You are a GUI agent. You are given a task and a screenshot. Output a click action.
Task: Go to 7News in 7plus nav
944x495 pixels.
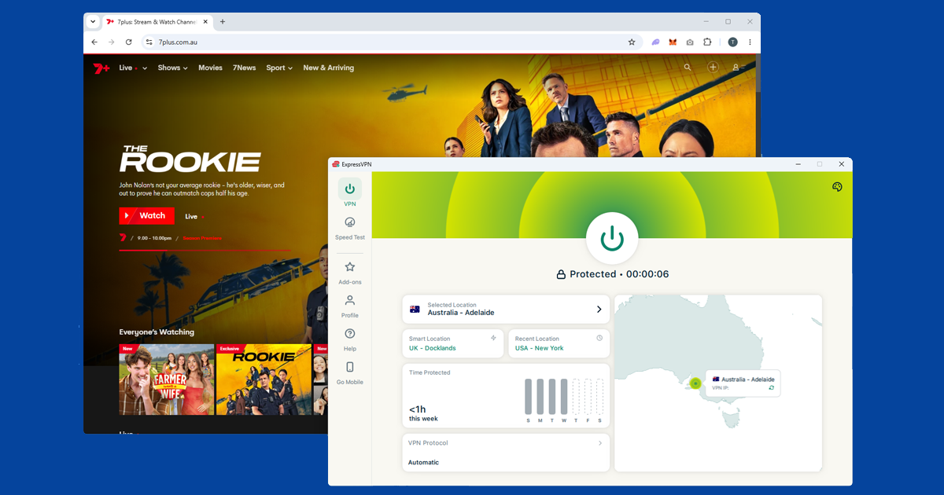point(244,68)
